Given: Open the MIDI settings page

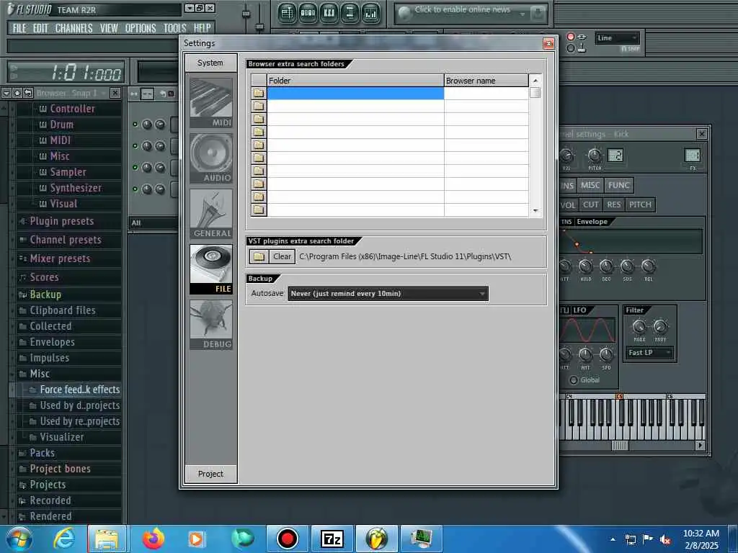Looking at the screenshot, I should point(211,103).
